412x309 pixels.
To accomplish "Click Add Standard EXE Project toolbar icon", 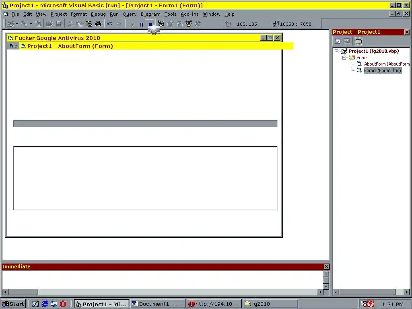I will coord(10,24).
